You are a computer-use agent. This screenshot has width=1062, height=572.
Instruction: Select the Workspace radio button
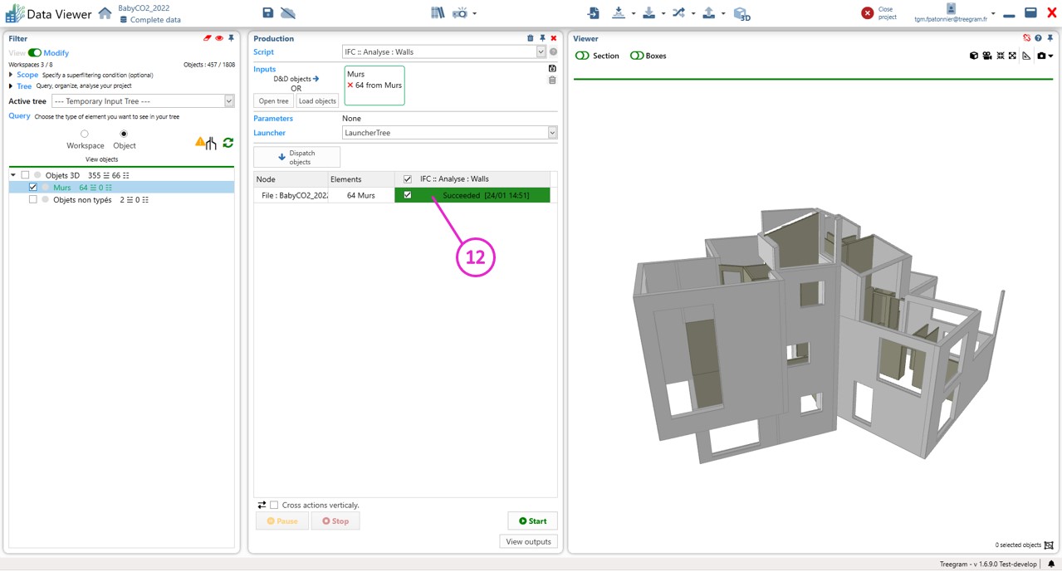point(85,134)
